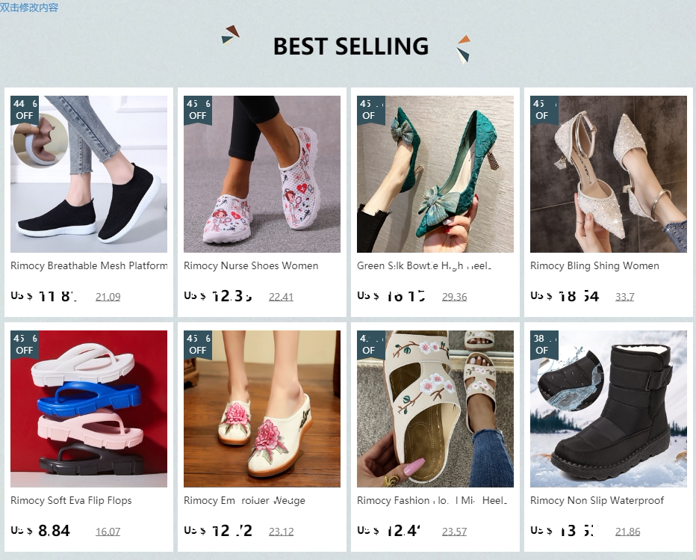Click the original price 21.09
696x560 pixels.
(x=108, y=297)
